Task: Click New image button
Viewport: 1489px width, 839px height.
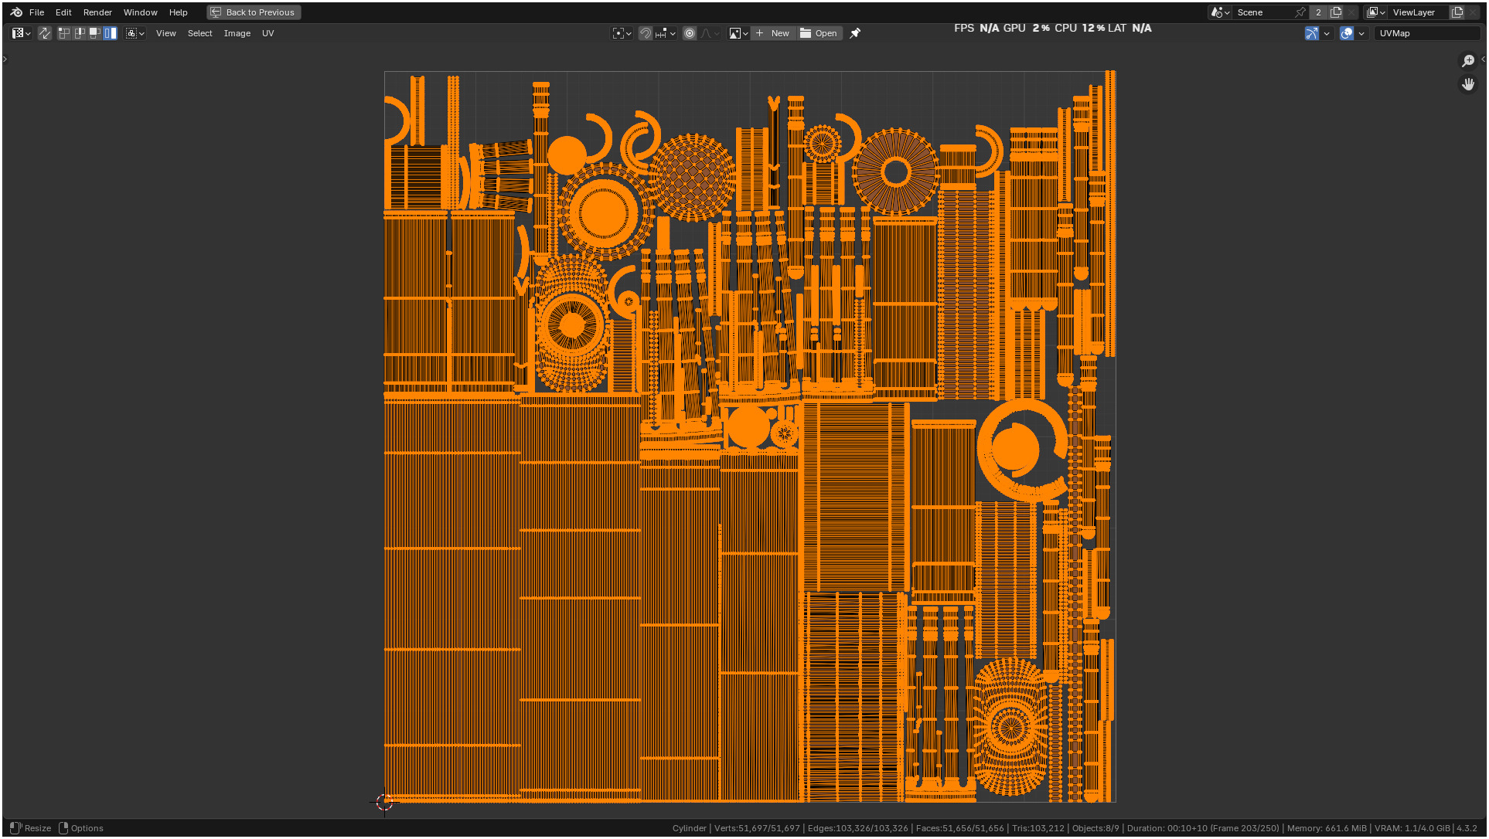Action: (x=772, y=33)
